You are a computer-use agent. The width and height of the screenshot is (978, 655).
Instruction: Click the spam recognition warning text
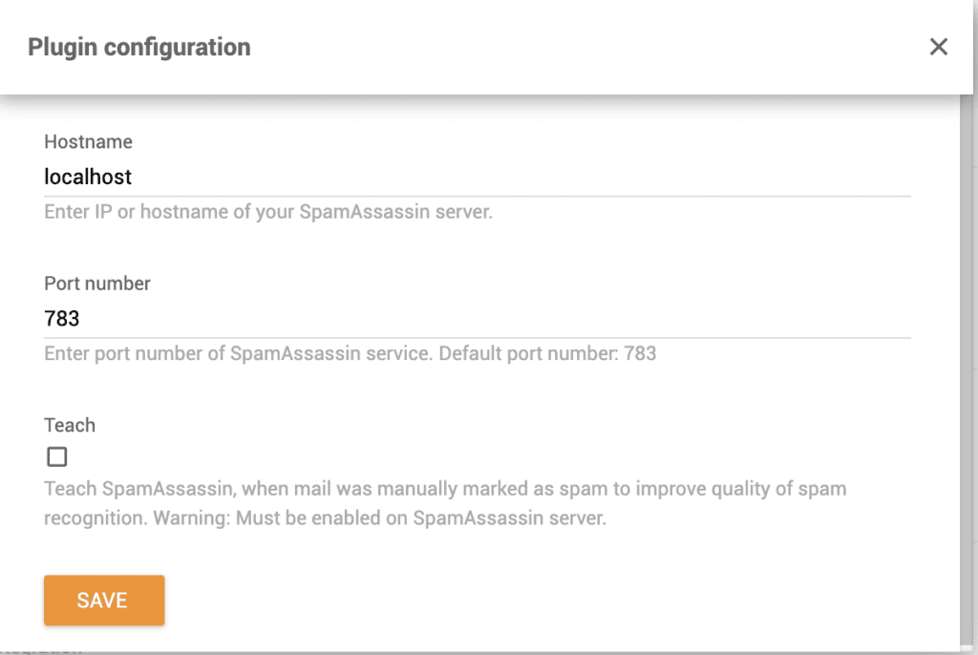(445, 498)
